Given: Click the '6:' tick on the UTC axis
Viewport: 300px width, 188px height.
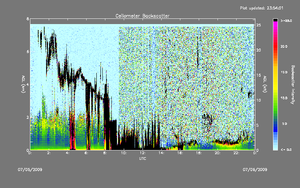Looking at the screenshot, I should (87, 153).
